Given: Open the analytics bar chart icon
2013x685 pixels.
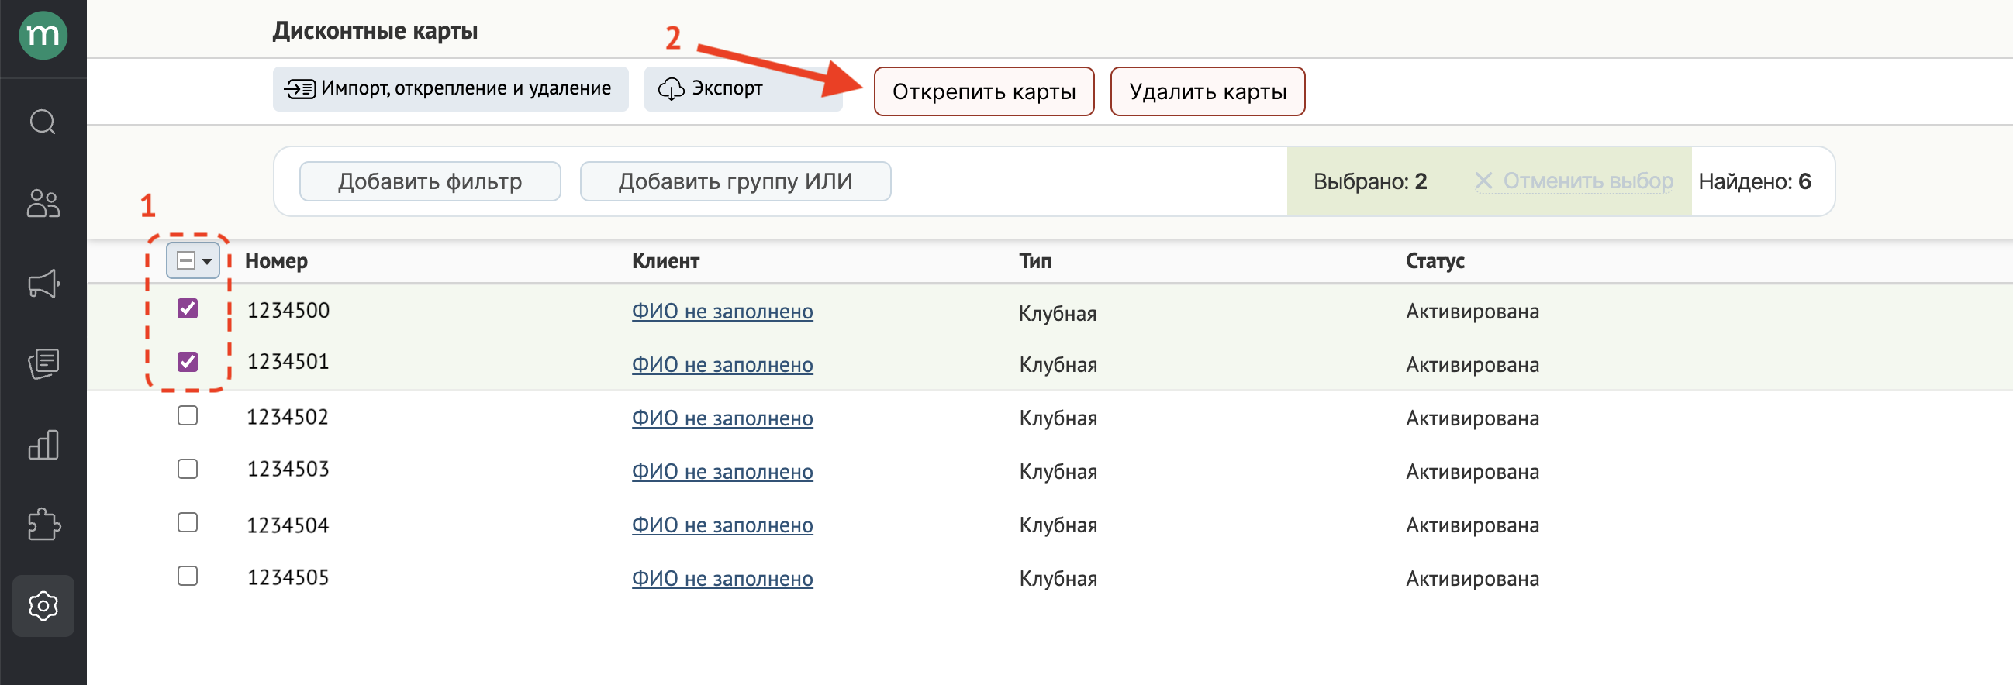Looking at the screenshot, I should tap(43, 445).
